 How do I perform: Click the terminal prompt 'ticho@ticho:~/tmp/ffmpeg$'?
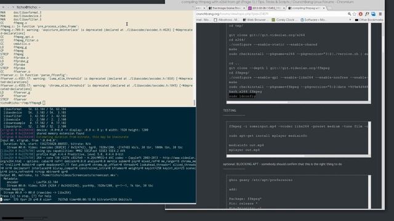[21, 103]
